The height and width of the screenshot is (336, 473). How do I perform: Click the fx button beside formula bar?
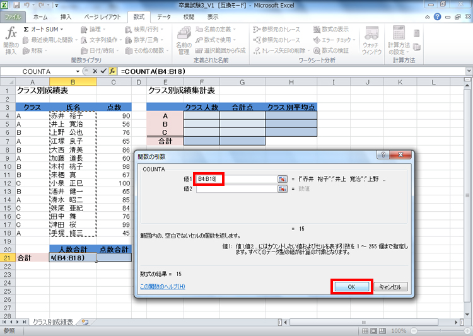(112, 71)
